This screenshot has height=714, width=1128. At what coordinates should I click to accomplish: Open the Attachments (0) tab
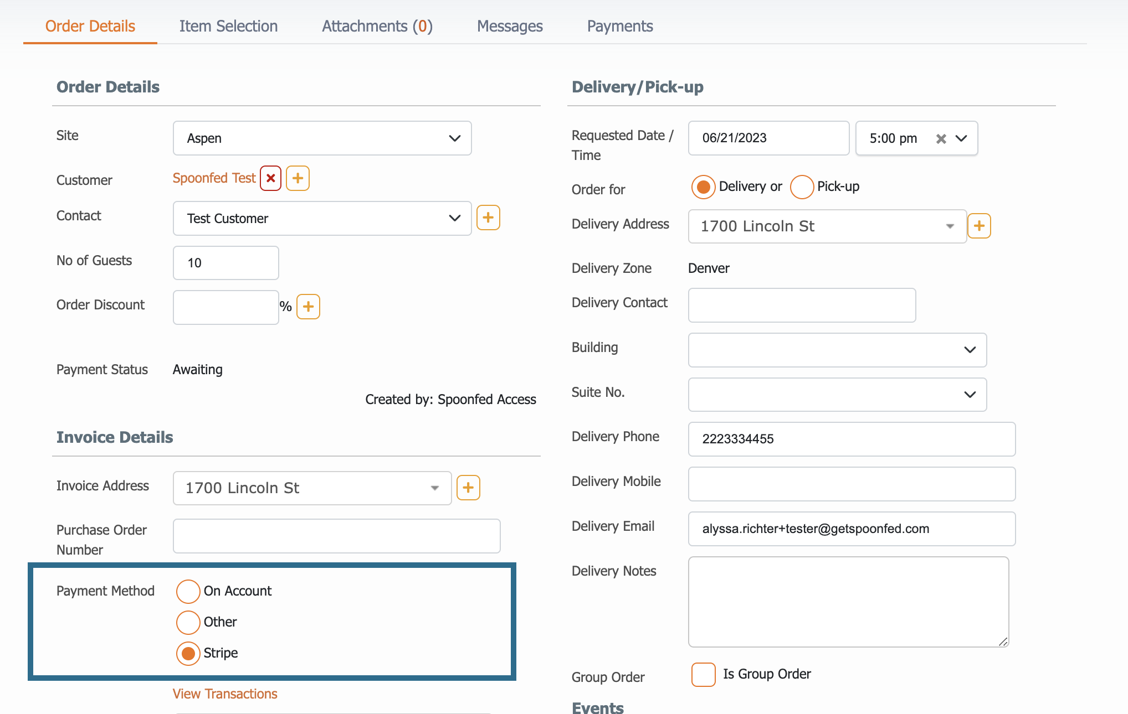pos(377,26)
